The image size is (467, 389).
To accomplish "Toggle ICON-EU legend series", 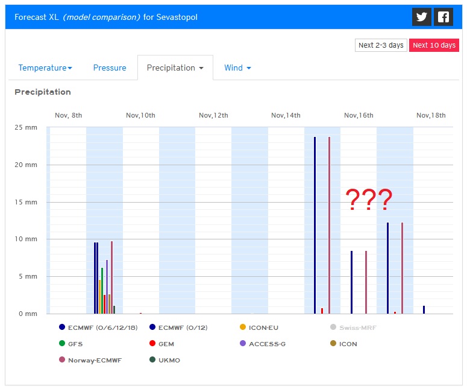I will (x=259, y=327).
